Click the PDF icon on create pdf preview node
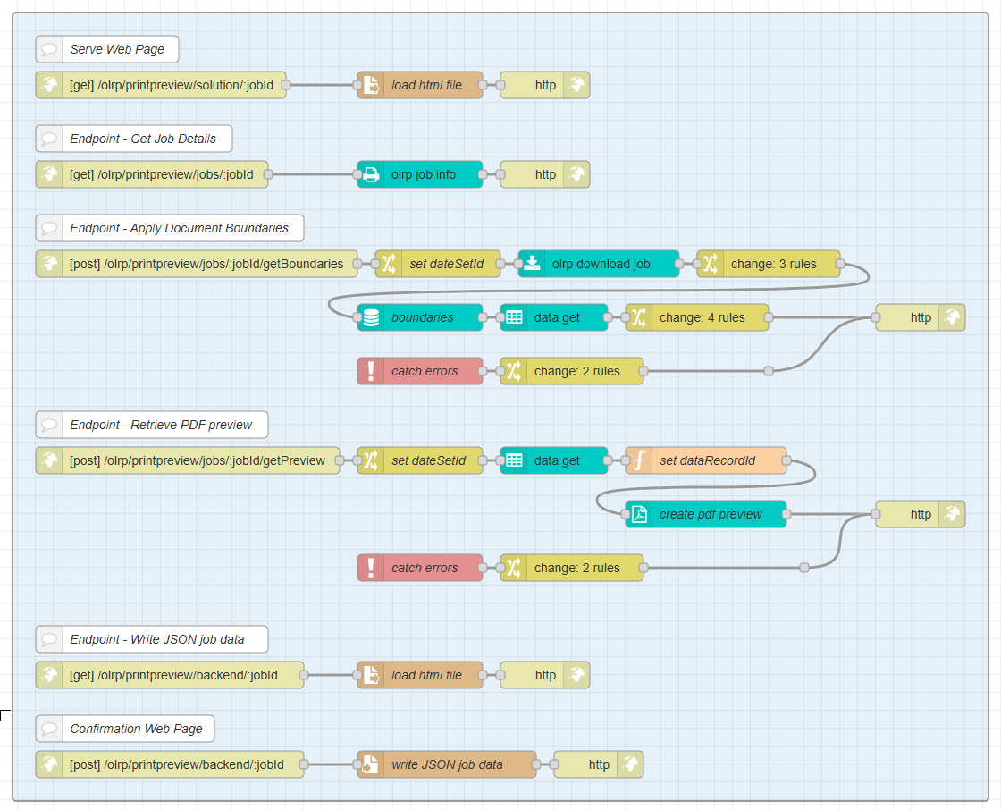1001x810 pixels. click(639, 514)
